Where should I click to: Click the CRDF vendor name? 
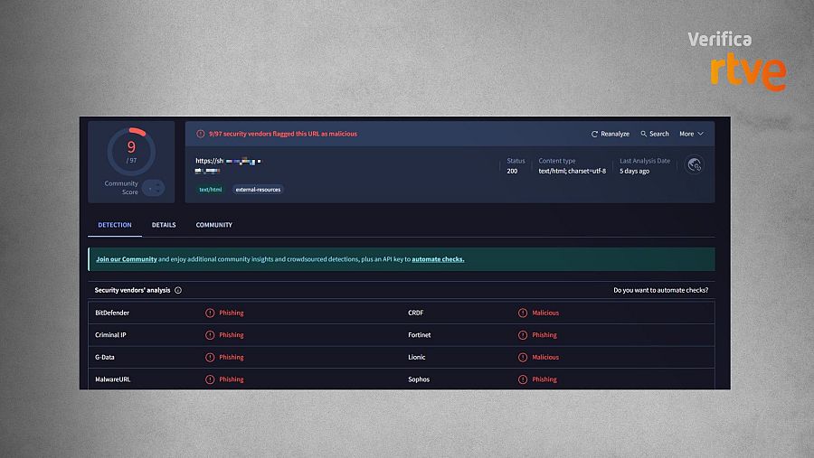pyautogui.click(x=416, y=313)
